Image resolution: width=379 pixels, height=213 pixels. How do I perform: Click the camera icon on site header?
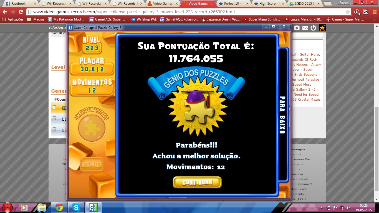tap(297, 28)
